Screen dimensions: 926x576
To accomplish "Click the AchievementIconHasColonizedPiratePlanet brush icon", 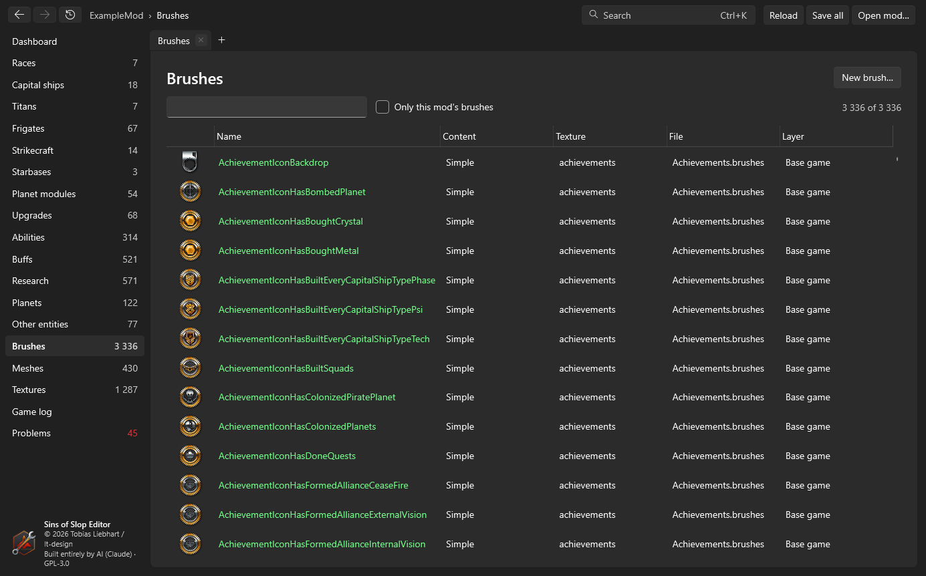I will 190,397.
